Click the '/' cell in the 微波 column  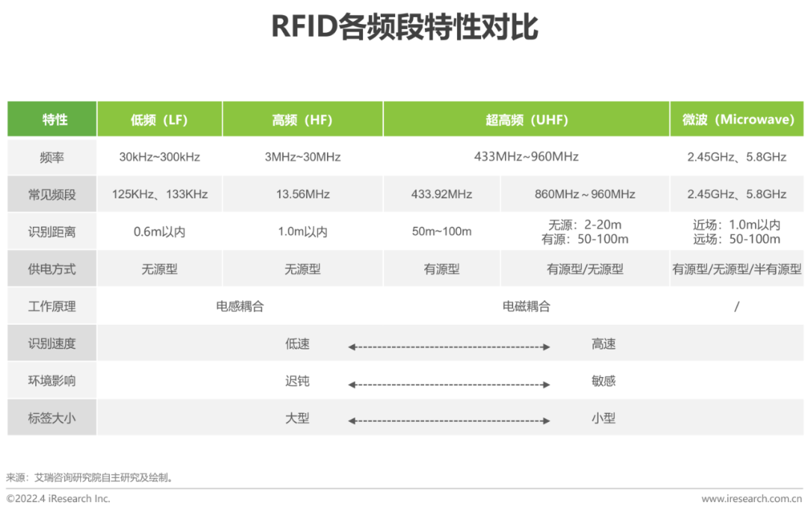click(x=737, y=307)
